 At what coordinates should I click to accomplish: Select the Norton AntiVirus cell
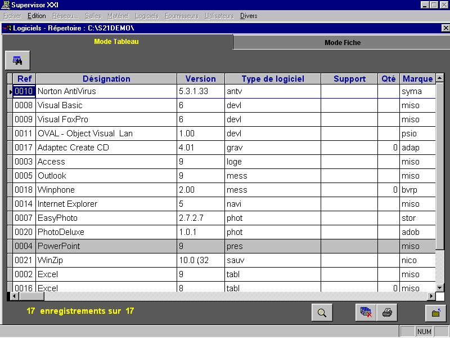point(106,91)
